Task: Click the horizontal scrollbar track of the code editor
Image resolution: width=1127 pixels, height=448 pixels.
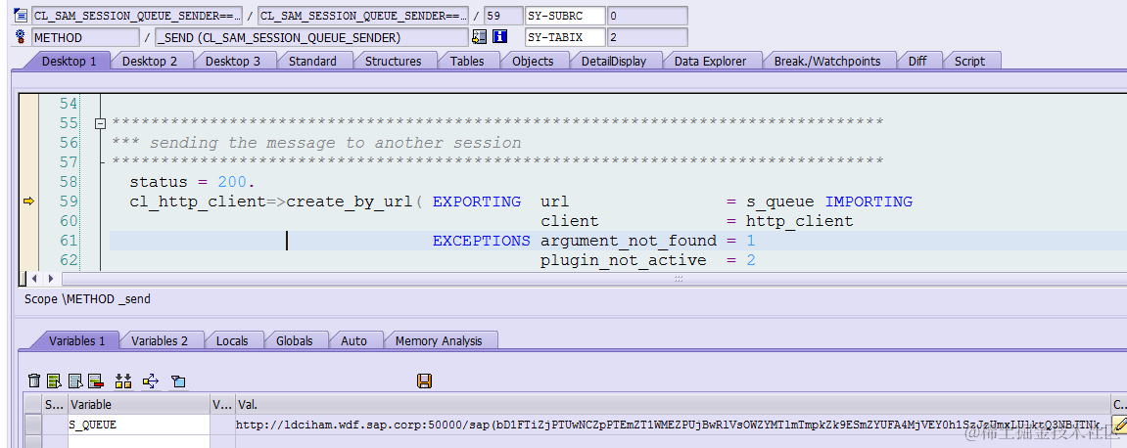Action: click(x=593, y=279)
